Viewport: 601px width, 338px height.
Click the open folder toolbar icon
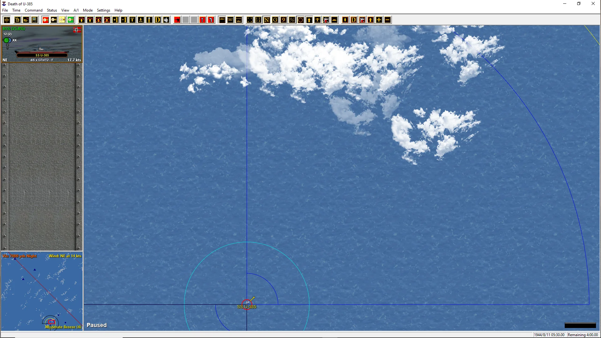coord(26,20)
